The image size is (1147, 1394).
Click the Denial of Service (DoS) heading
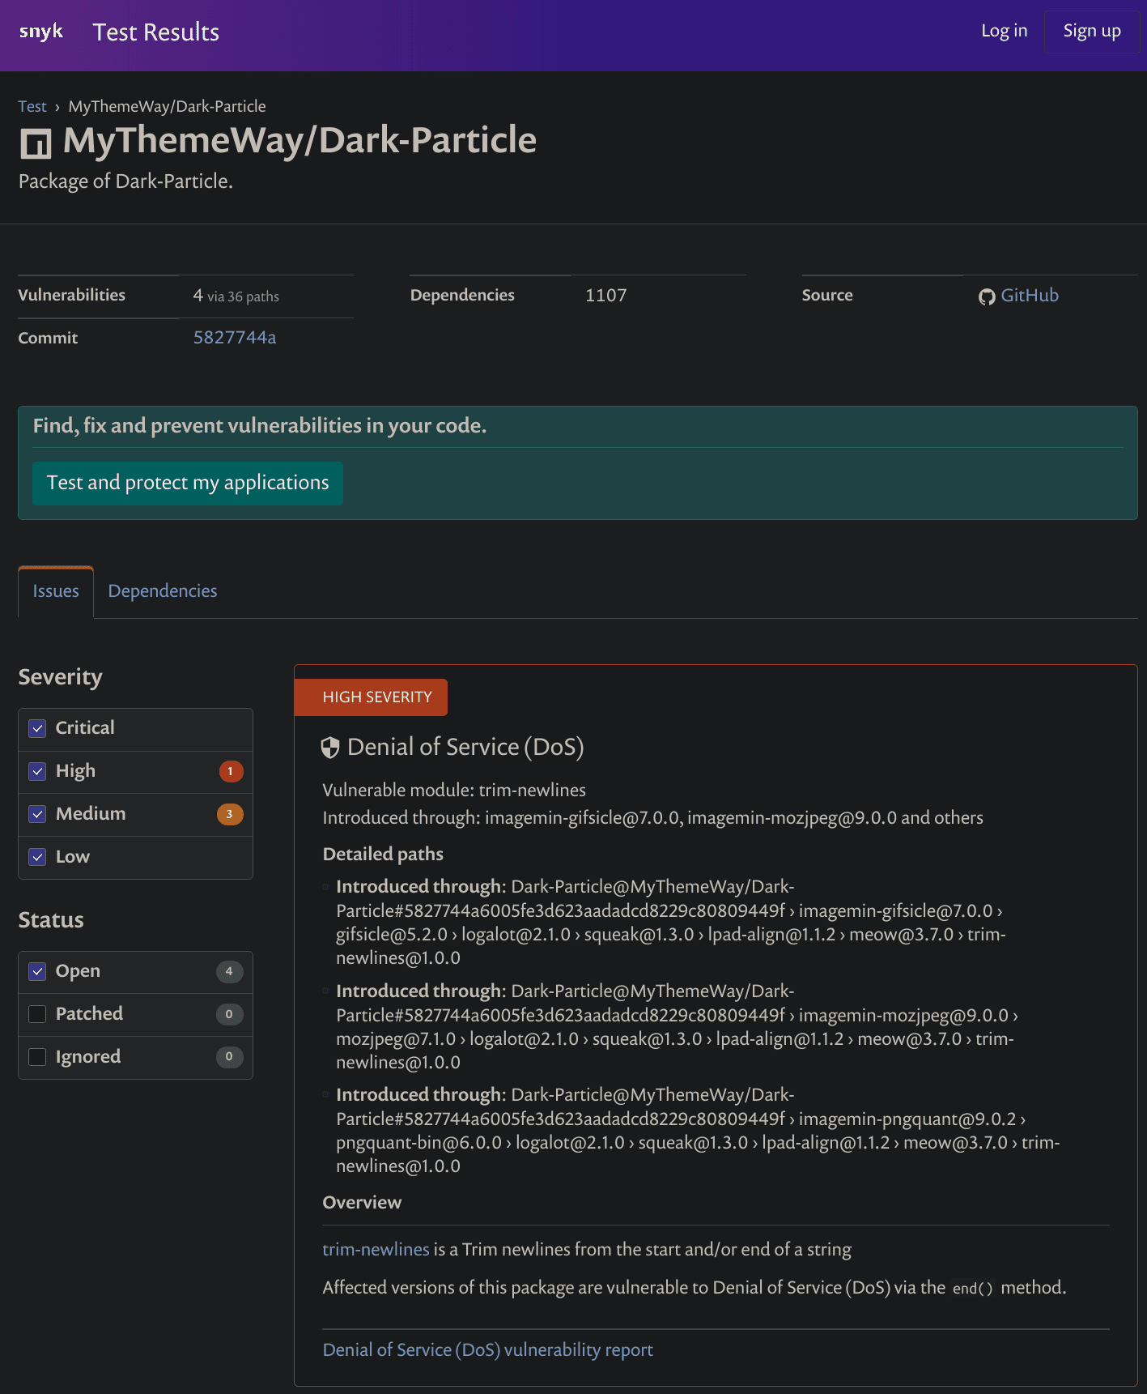pos(465,747)
